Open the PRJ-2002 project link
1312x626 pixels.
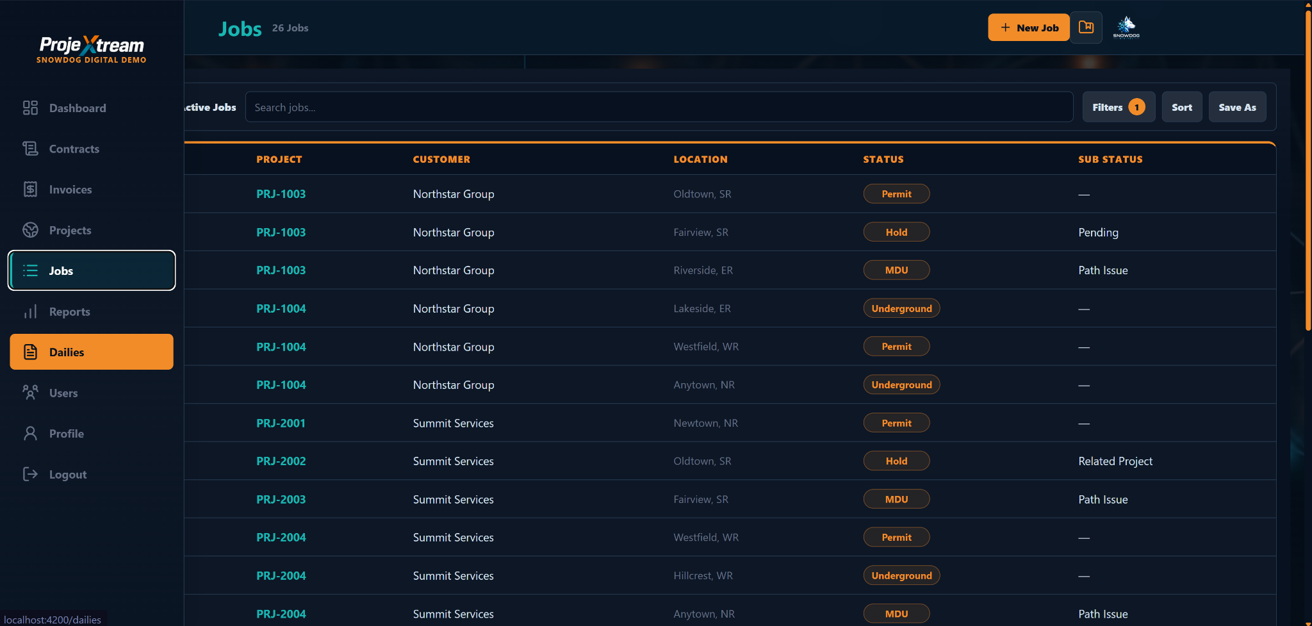pyautogui.click(x=281, y=461)
